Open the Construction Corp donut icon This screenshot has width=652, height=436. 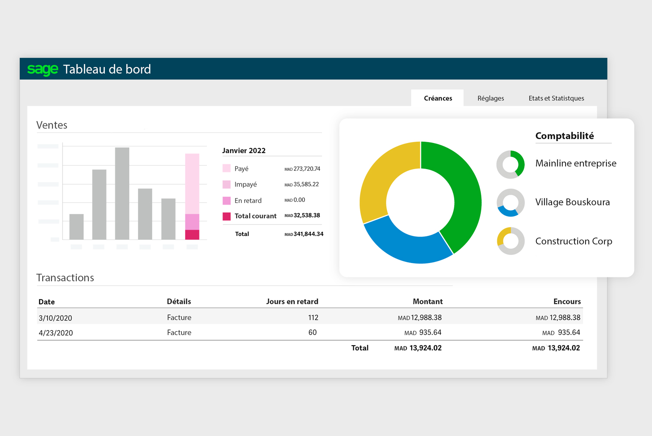511,241
